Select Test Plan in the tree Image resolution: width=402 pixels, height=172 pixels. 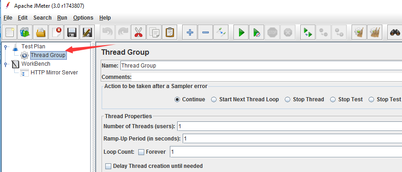[33, 47]
